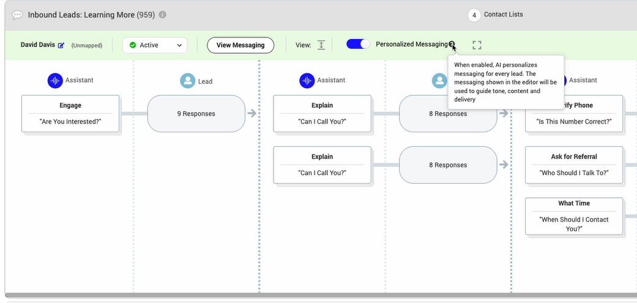The height and width of the screenshot is (303, 637).
Task: Click Assistant waveform icon above Explain column
Action: pos(307,80)
